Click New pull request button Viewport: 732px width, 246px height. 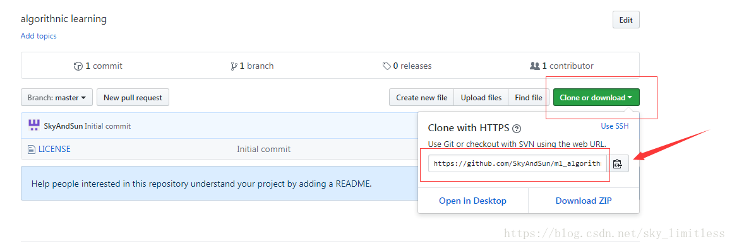133,97
